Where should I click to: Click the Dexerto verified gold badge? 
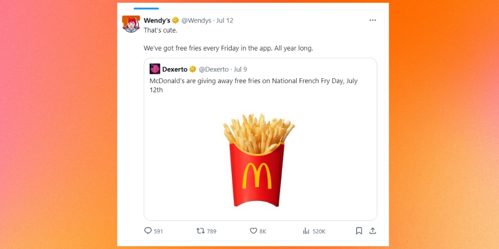(x=193, y=69)
